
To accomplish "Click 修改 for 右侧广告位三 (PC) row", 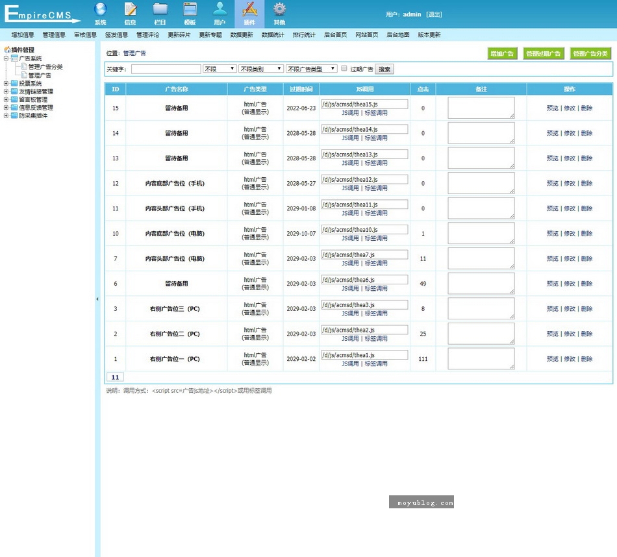I will pos(570,309).
